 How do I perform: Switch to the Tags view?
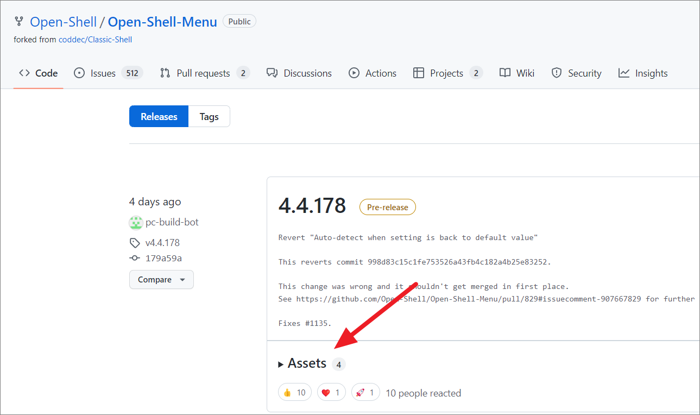point(209,116)
